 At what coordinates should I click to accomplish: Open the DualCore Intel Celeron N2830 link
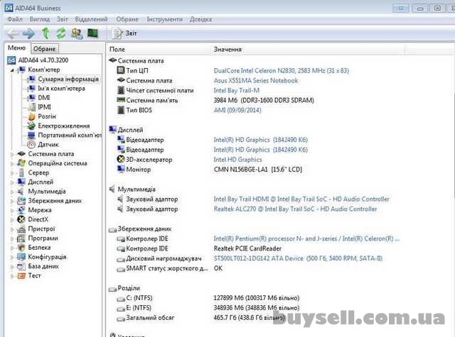coord(282,71)
